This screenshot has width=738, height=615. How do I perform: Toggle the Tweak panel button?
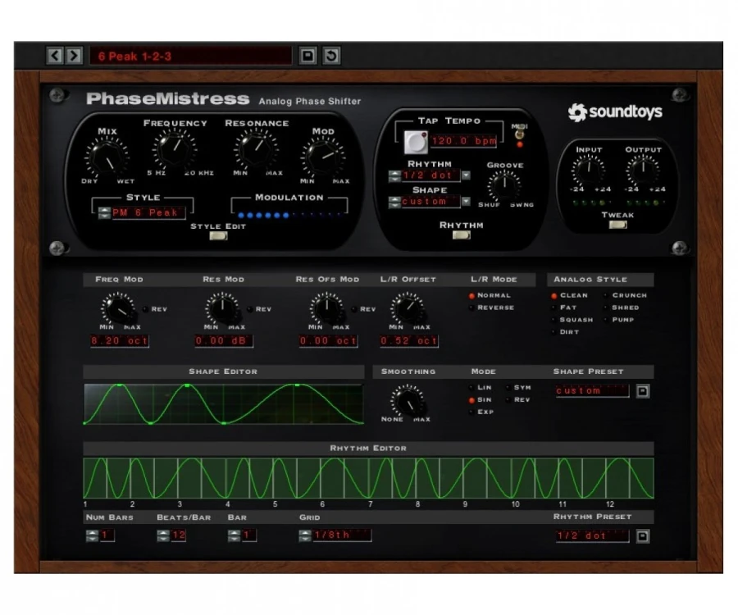point(617,225)
